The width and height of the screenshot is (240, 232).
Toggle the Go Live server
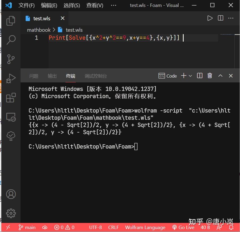(x=183, y=227)
